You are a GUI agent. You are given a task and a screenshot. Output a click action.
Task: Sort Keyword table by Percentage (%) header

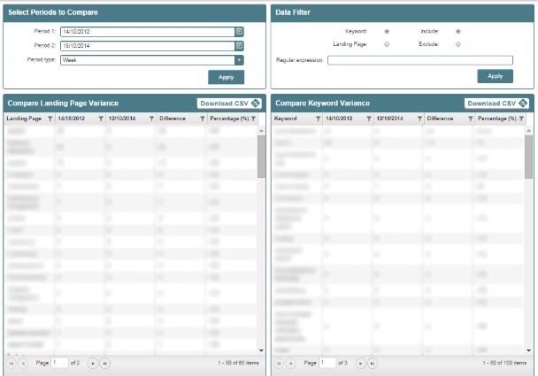(497, 119)
